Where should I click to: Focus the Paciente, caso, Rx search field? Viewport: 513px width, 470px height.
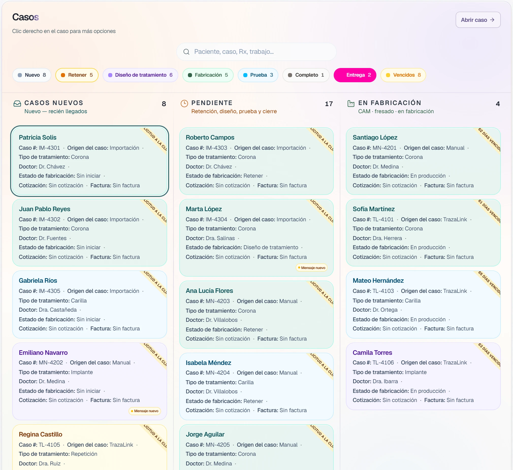[256, 52]
